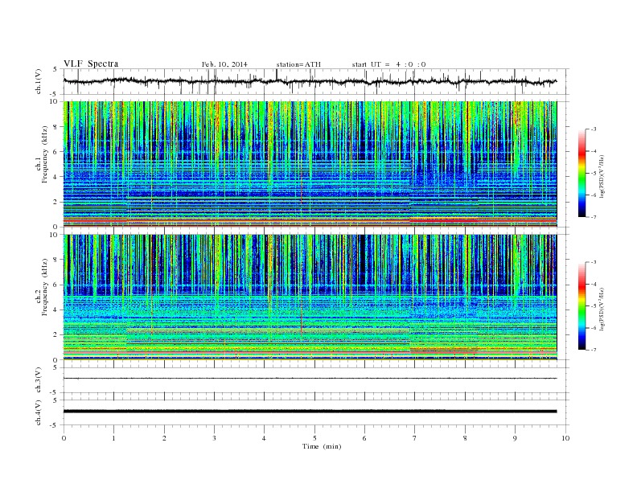Click the time axis tick label "6"

[x=364, y=438]
